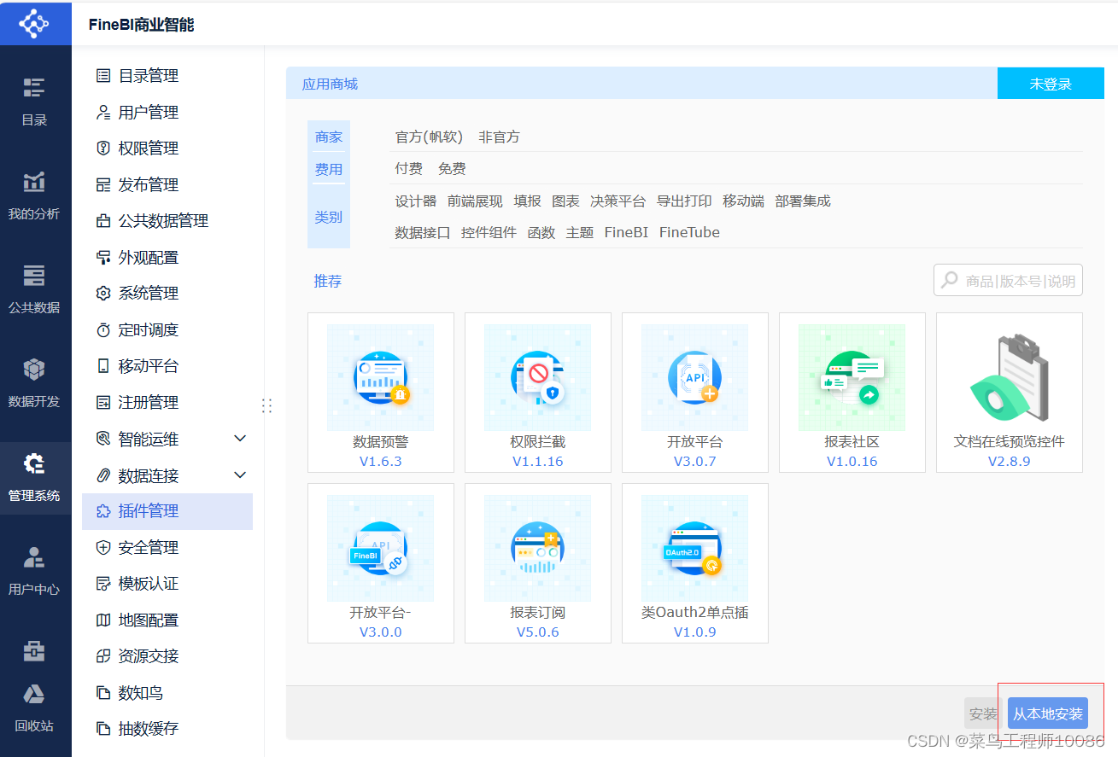This screenshot has height=757, width=1118.
Task: Open the 文档在线预览控件 plugin card
Action: click(1010, 393)
